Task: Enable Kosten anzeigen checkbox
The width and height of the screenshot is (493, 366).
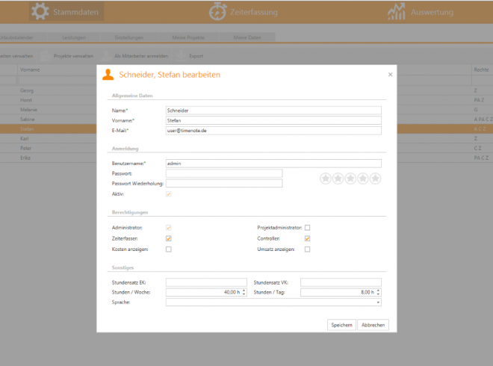Action: (169, 249)
